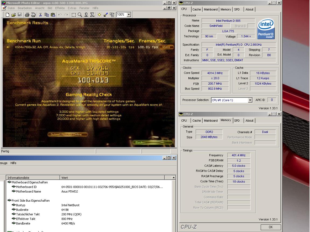Screen dimensions: 310x232
Task: Open the Effekte menu
Action: click(x=60, y=8)
